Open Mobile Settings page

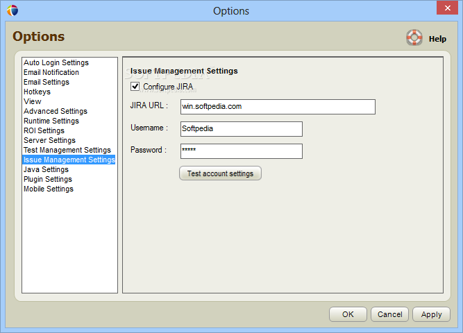(x=49, y=189)
